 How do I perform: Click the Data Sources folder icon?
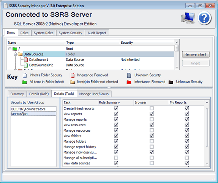tap(20, 54)
